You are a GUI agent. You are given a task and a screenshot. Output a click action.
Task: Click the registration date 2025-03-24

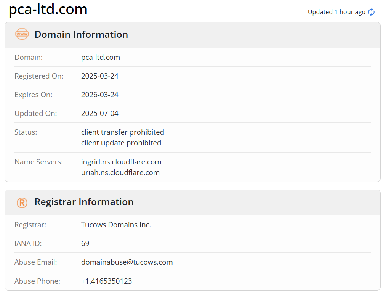100,76
